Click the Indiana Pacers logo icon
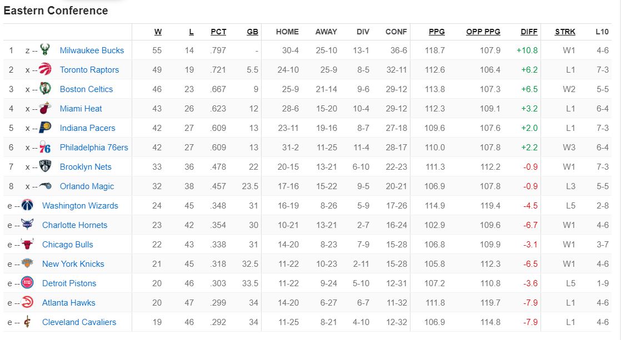The width and height of the screenshot is (621, 340). tap(45, 128)
